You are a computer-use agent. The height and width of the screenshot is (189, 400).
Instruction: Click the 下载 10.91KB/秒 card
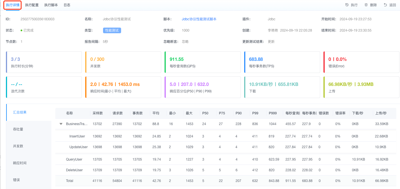(282, 87)
